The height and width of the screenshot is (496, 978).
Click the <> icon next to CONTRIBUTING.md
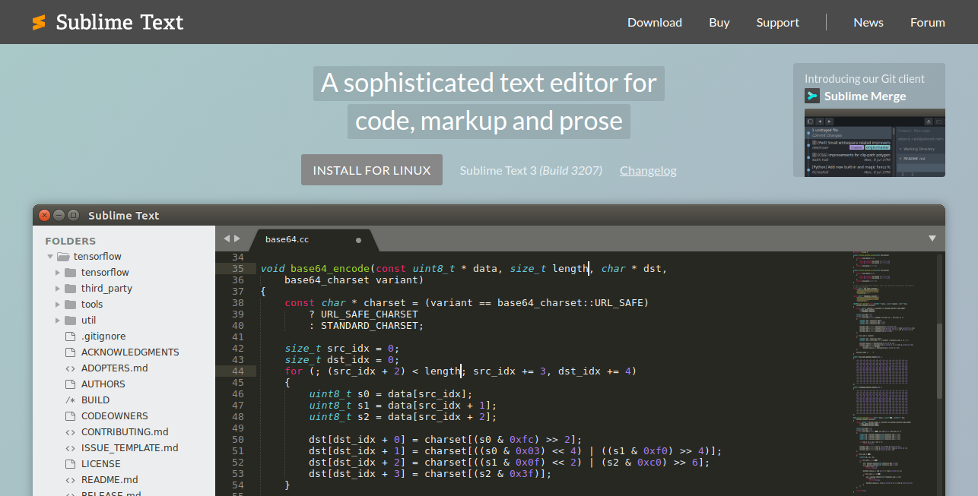click(69, 431)
